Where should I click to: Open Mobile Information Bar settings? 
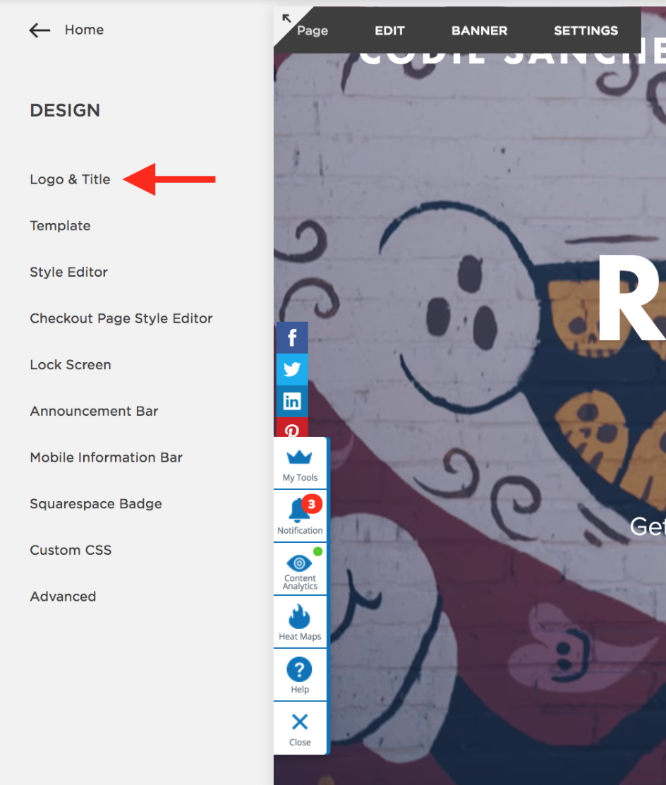pos(106,457)
